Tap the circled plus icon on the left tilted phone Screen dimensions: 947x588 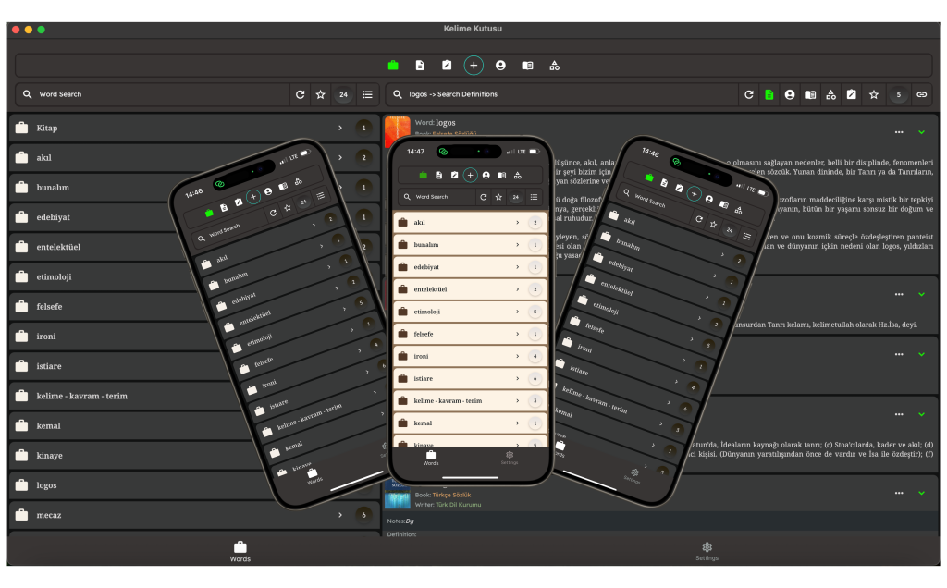(253, 197)
